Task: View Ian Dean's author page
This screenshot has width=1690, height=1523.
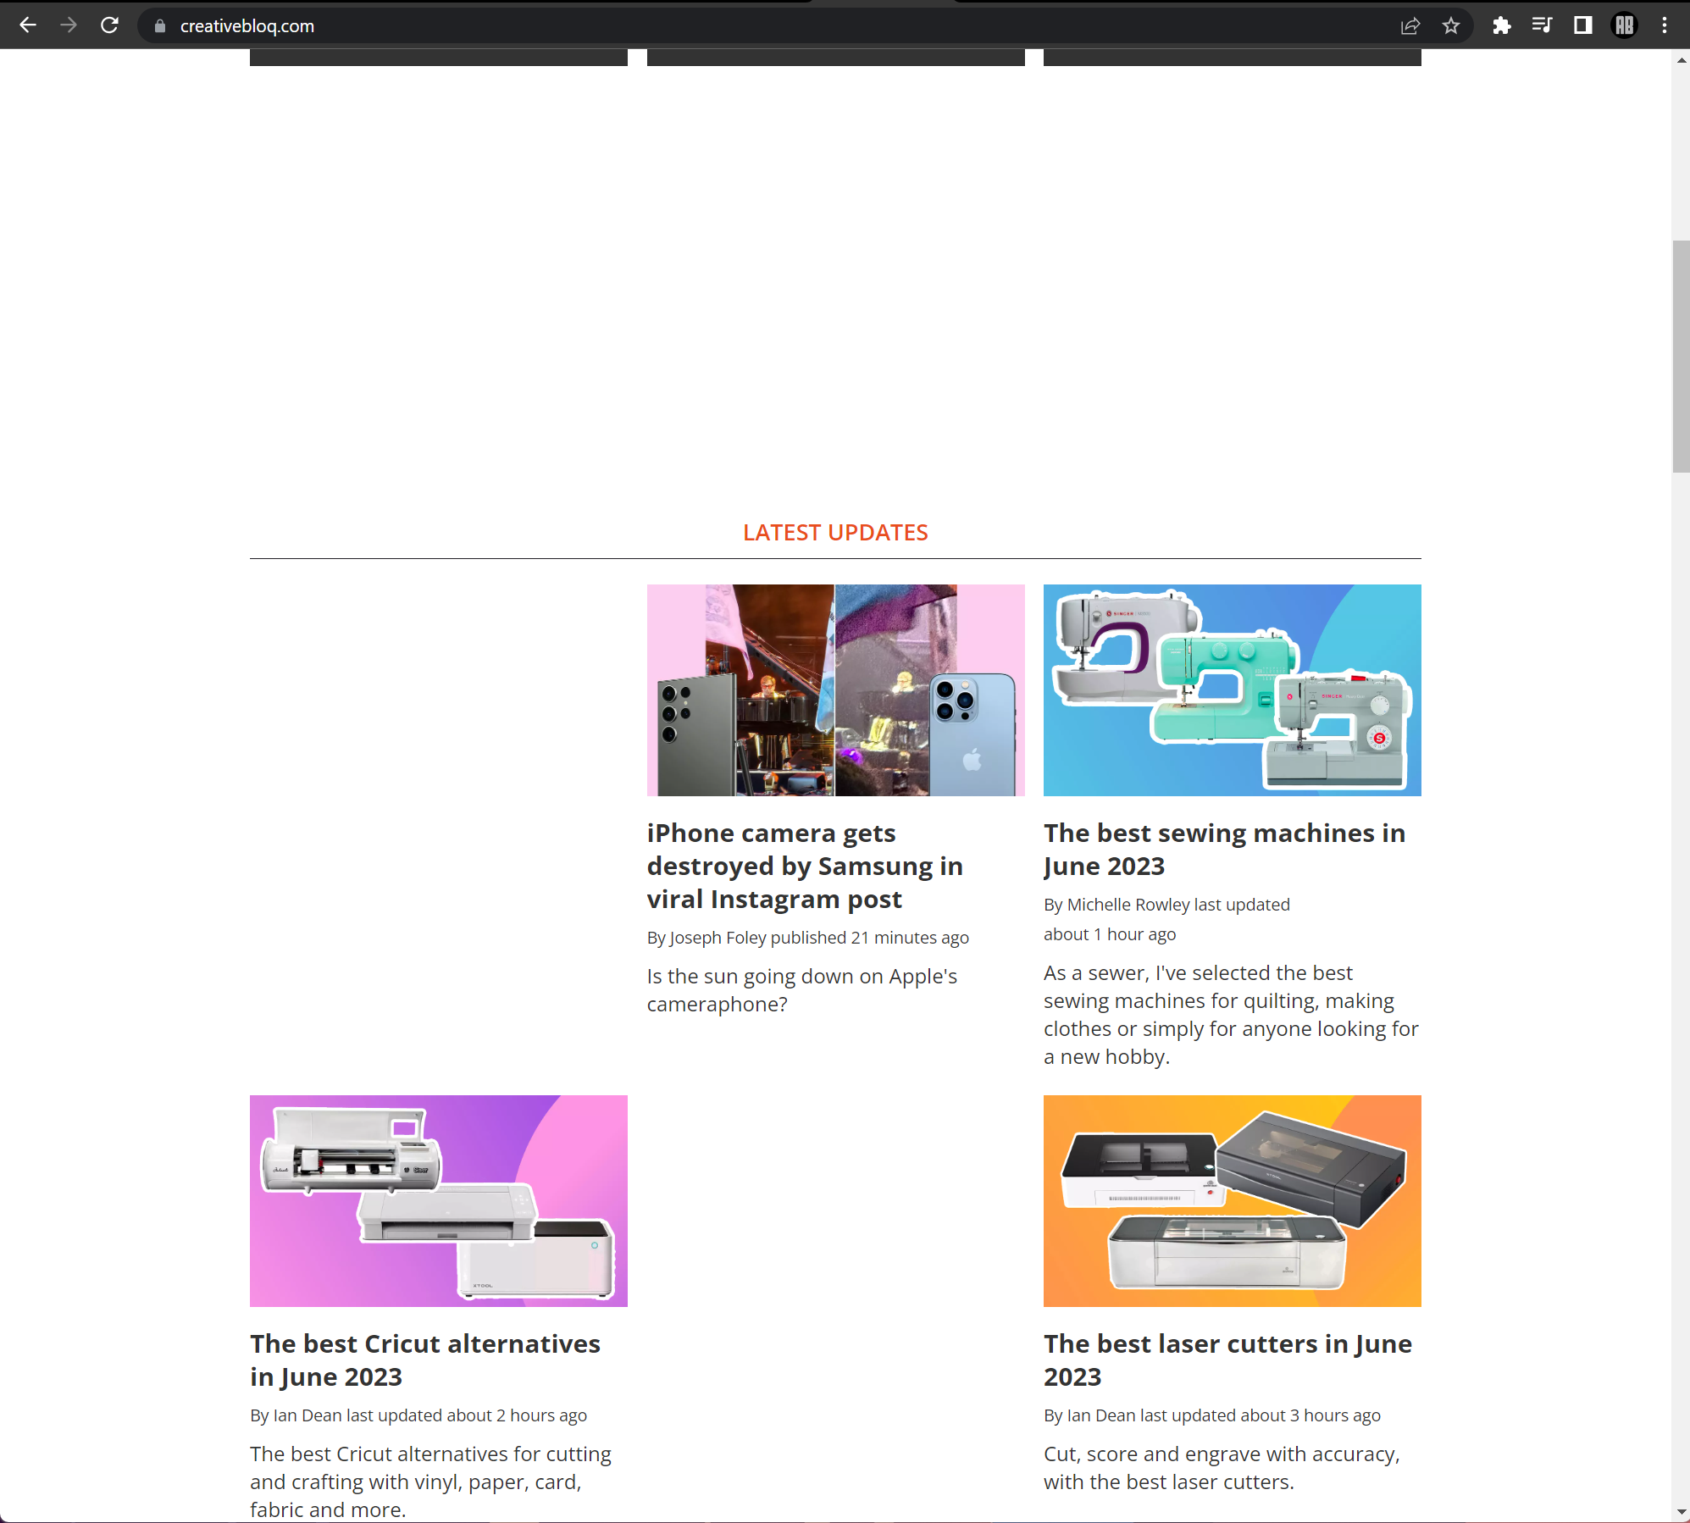Action: pyautogui.click(x=307, y=1415)
